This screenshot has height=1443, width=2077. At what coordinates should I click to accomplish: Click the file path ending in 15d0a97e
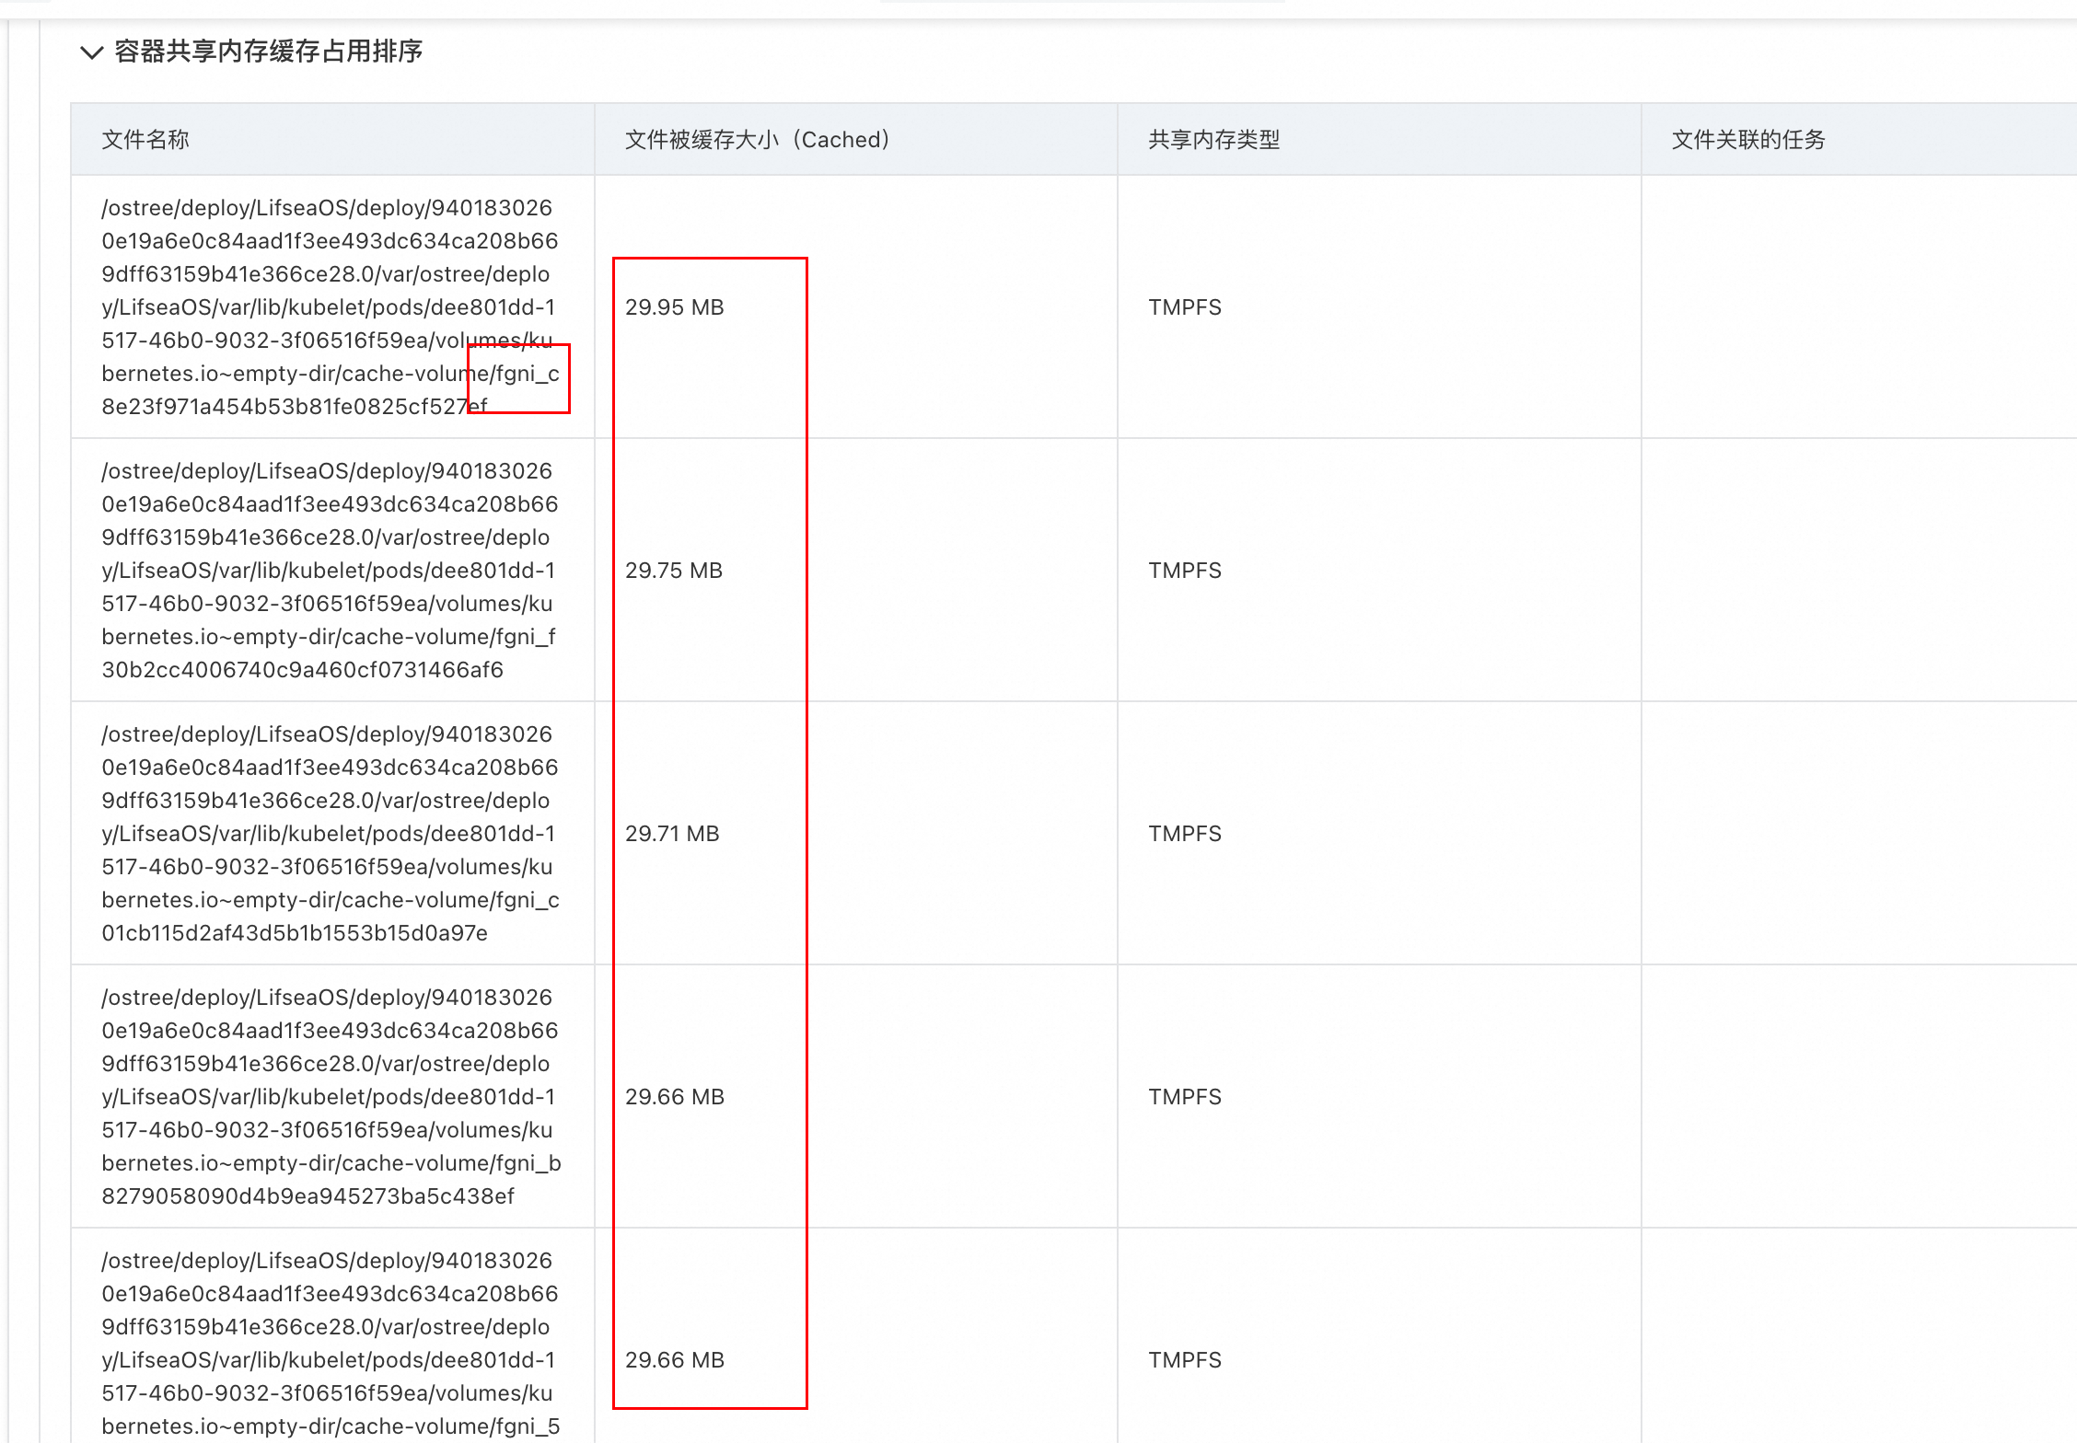click(x=330, y=834)
